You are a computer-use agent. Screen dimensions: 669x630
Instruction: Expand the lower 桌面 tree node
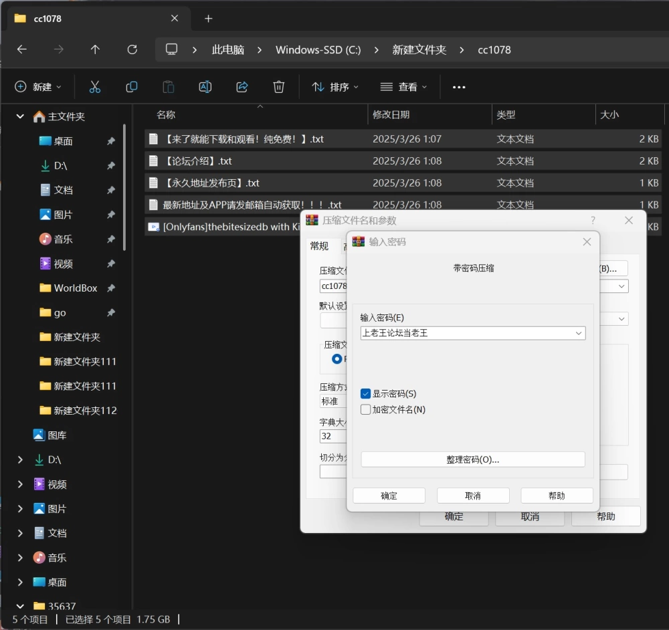pyautogui.click(x=20, y=583)
